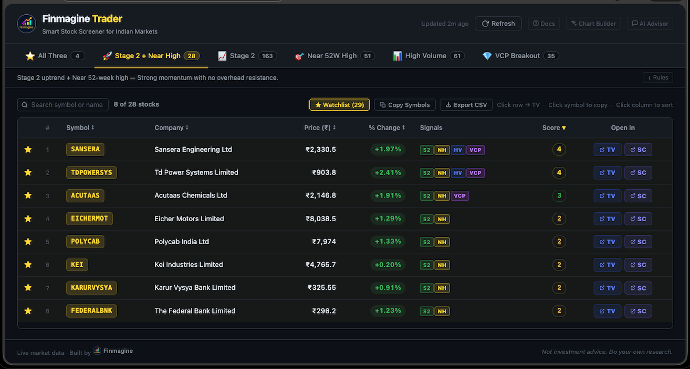690x369 pixels.
Task: Click the VCP signal badge on TDPOWERSYS
Action: pos(475,172)
